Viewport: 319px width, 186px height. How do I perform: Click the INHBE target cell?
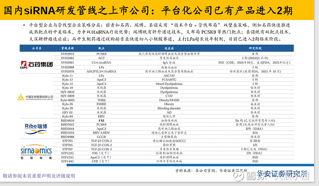101,104
